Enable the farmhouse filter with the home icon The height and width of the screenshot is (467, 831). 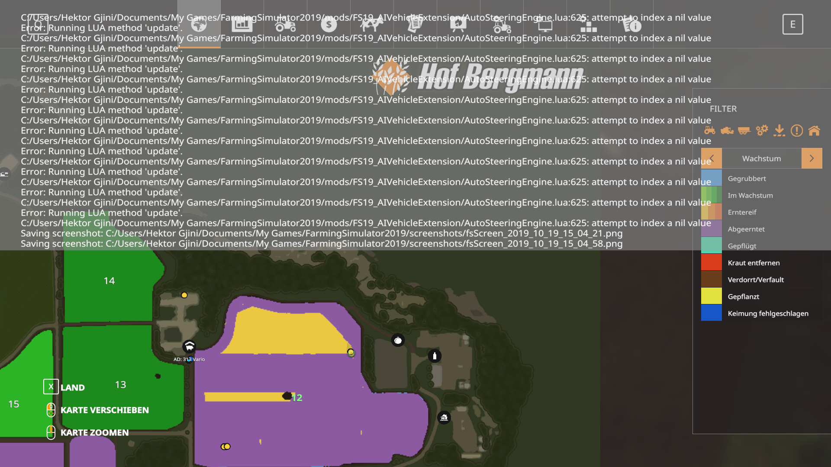tap(815, 131)
